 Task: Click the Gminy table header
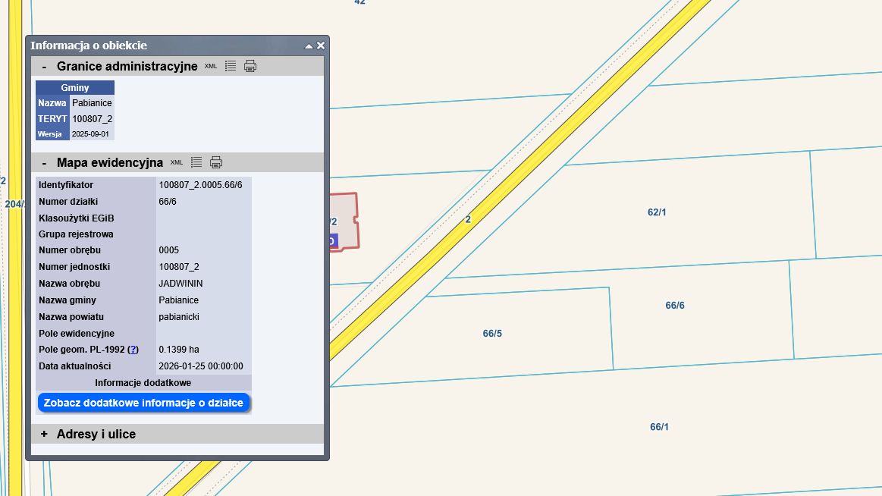[x=75, y=88]
